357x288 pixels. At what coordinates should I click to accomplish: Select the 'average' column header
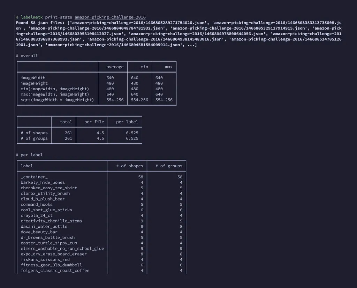[115, 67]
